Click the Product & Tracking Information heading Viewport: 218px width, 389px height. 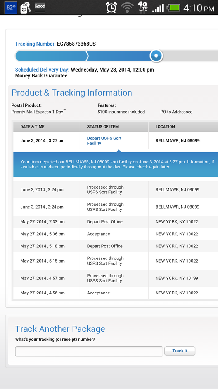coord(72,93)
